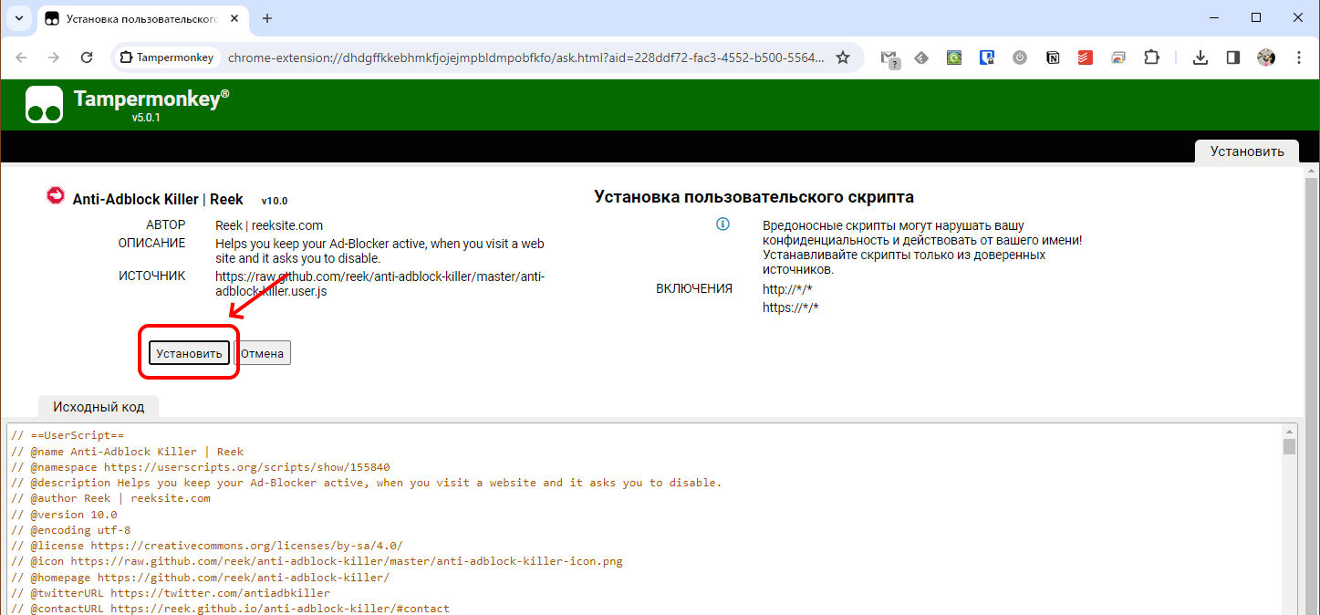This screenshot has width=1320, height=615.
Task: Open the Bitwarden shield extension
Action: pos(987,57)
